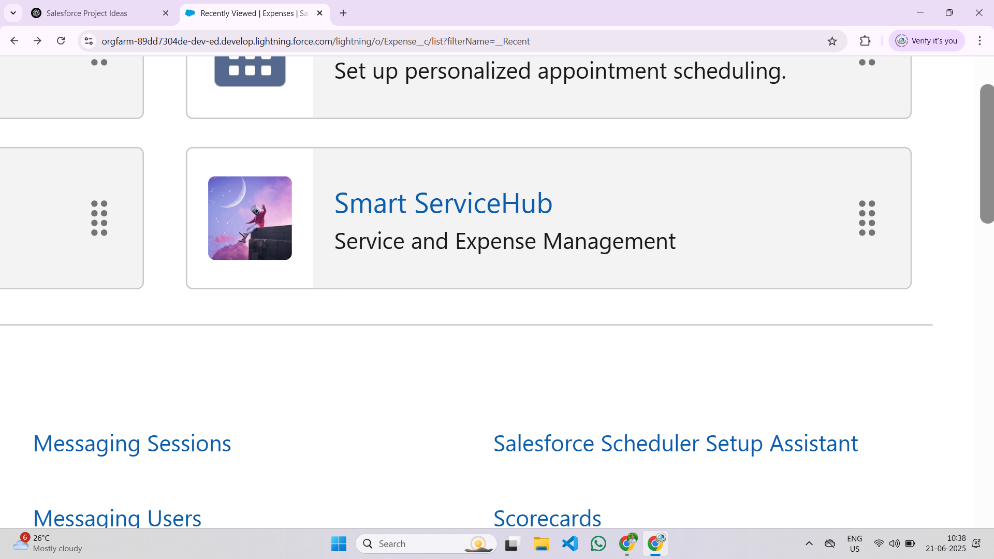This screenshot has height=559, width=994.
Task: Click the Smart ServiceHub app image
Action: click(250, 218)
